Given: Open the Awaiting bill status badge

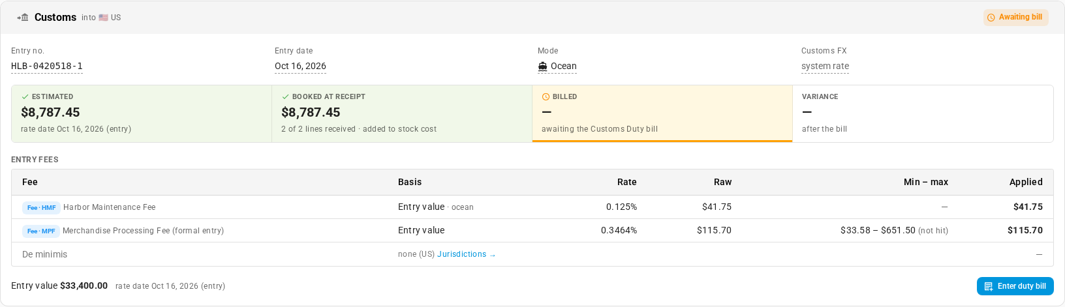Looking at the screenshot, I should (1015, 18).
